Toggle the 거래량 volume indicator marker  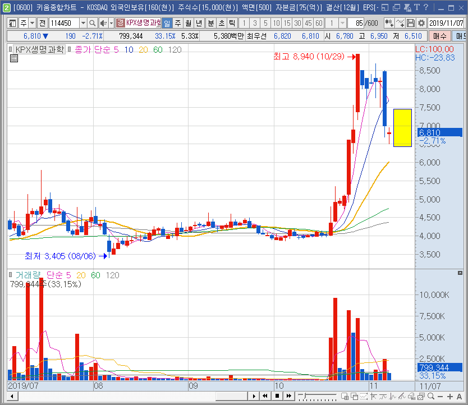pyautogui.click(x=11, y=274)
